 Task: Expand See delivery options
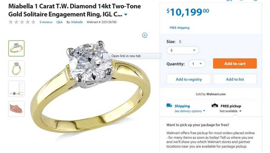[x=190, y=111]
